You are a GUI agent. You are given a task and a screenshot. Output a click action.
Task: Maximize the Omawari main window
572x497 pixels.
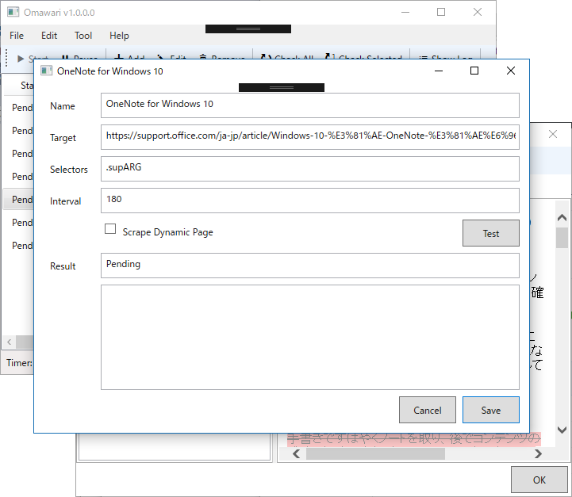point(441,12)
